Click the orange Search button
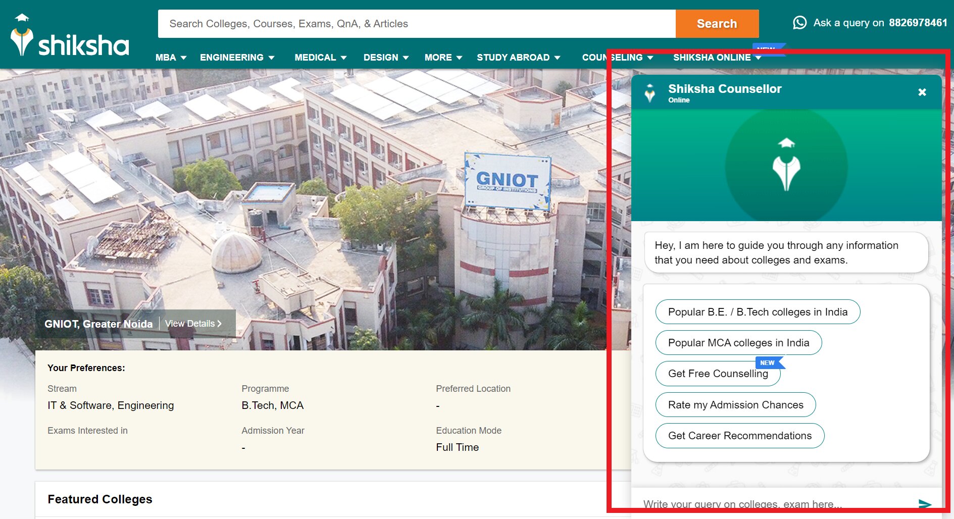This screenshot has height=519, width=954. 717,24
